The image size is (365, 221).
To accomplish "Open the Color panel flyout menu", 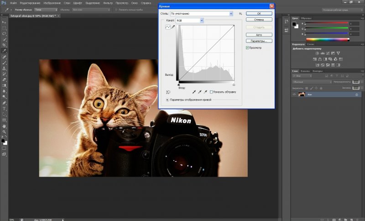I will click(362, 18).
